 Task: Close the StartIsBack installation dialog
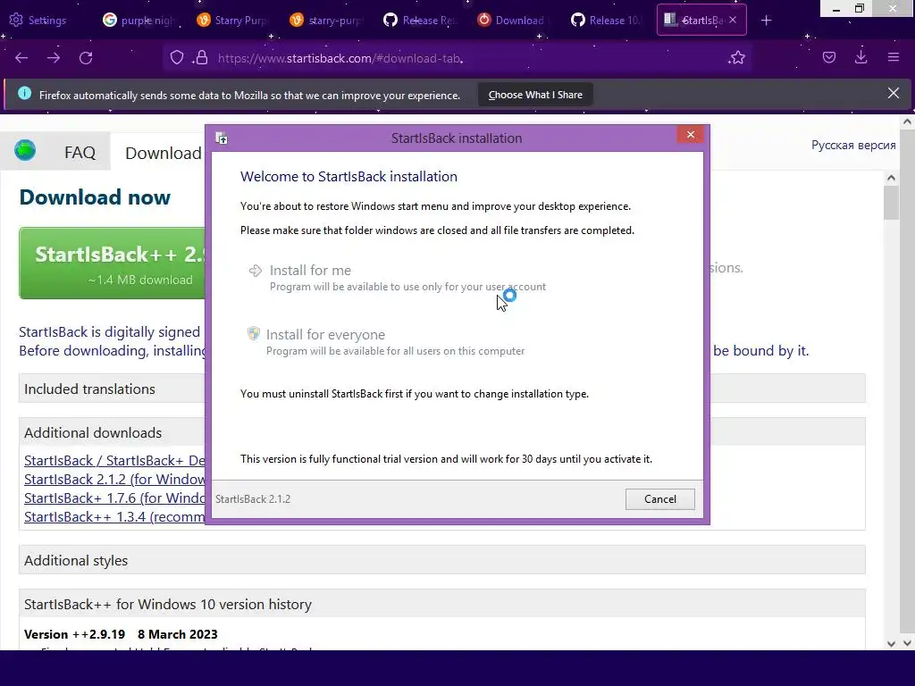691,135
